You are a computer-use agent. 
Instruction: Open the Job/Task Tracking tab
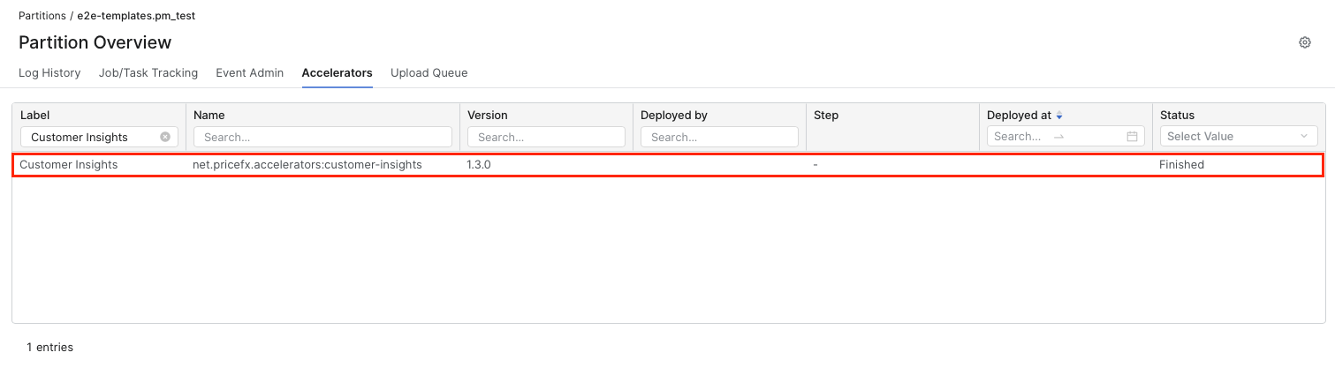(148, 73)
